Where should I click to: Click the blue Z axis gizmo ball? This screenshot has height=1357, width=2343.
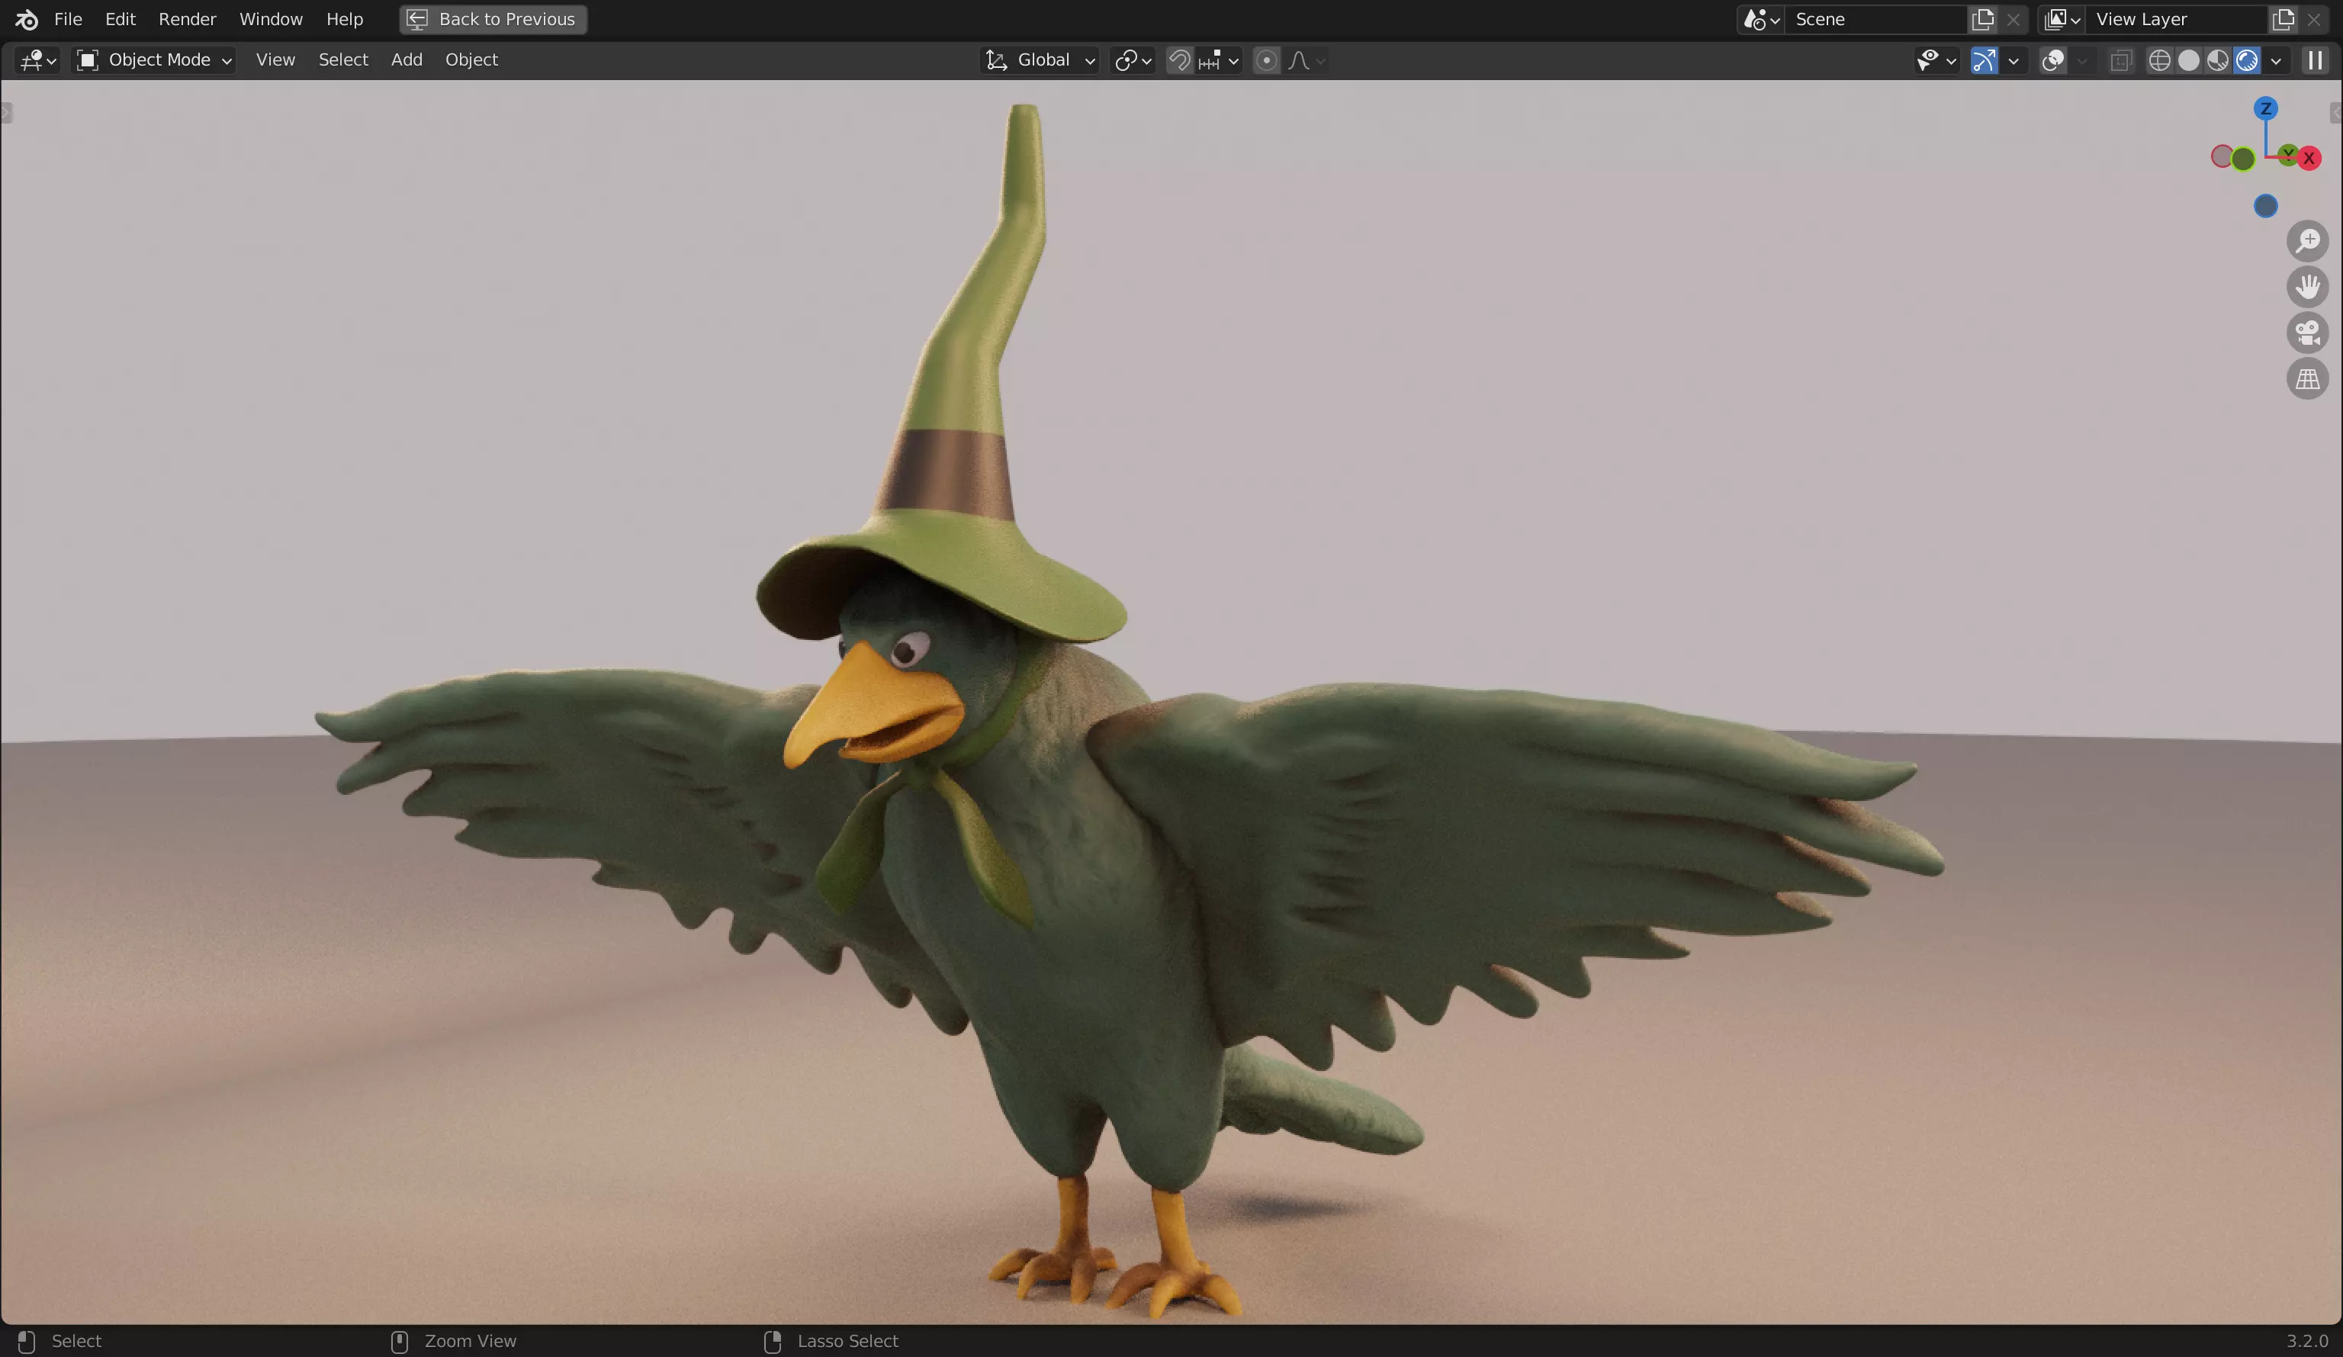(2265, 109)
